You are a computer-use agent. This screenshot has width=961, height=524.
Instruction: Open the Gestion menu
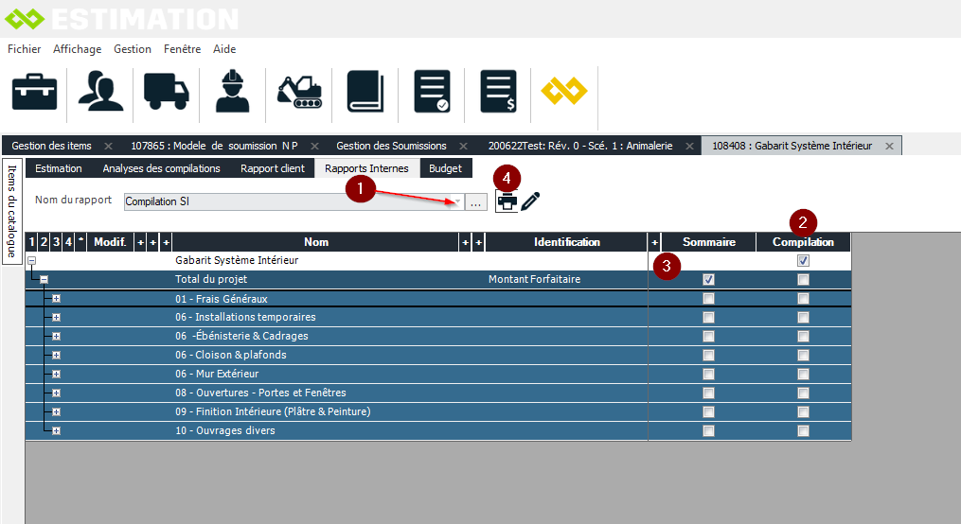[132, 49]
